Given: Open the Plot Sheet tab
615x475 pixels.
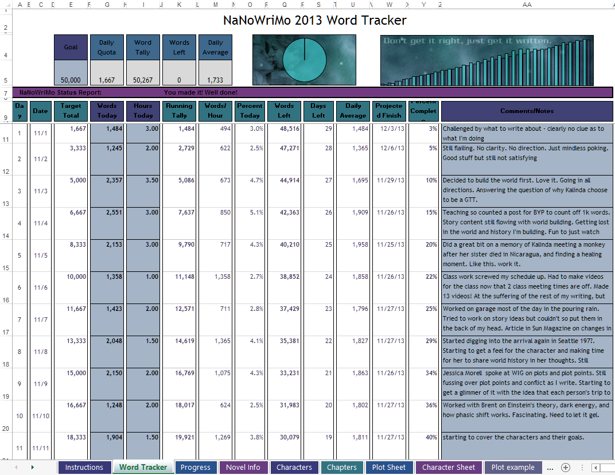Looking at the screenshot, I should click(x=389, y=467).
